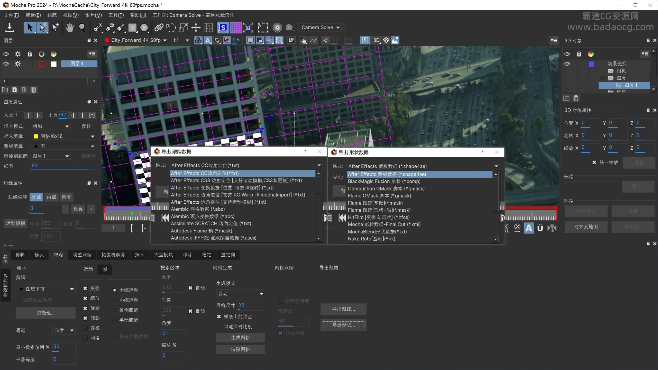Toggle the surface S tool

point(223,28)
